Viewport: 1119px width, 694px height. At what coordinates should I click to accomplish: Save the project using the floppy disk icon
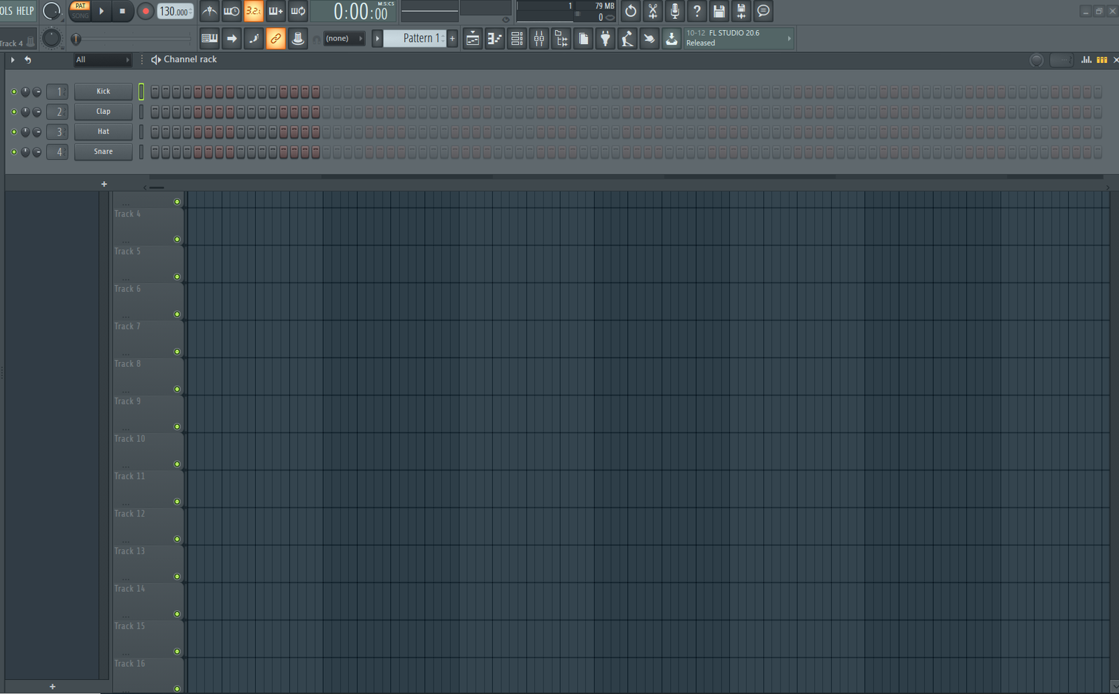pos(718,11)
